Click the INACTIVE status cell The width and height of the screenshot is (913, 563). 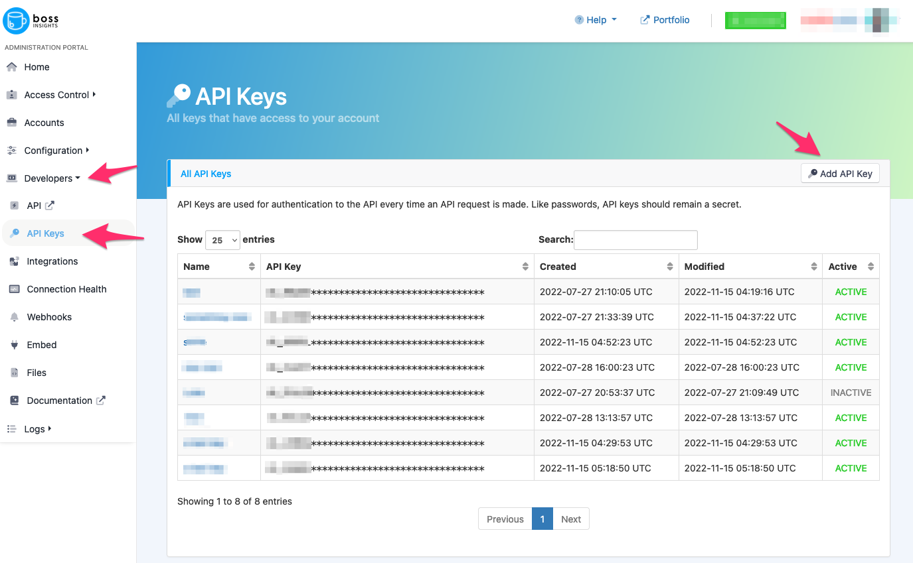pyautogui.click(x=851, y=393)
